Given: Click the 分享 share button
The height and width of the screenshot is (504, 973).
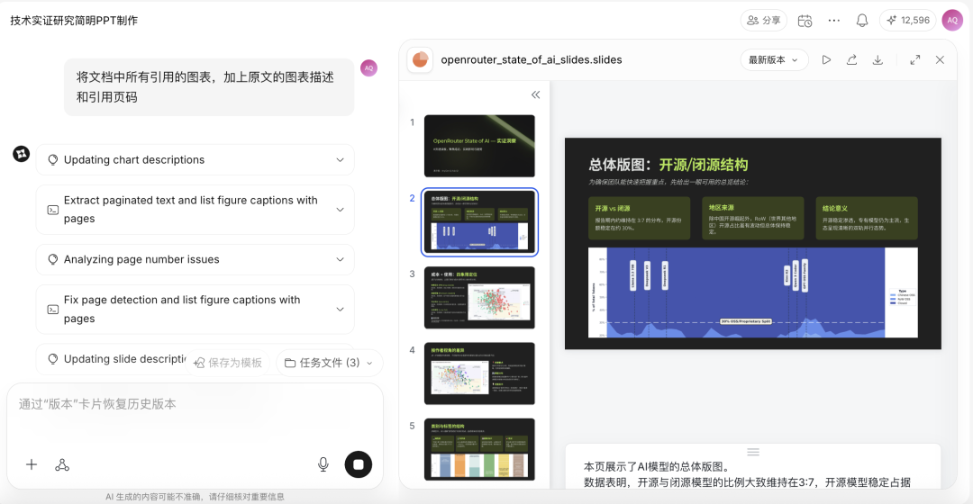Looking at the screenshot, I should click(764, 21).
